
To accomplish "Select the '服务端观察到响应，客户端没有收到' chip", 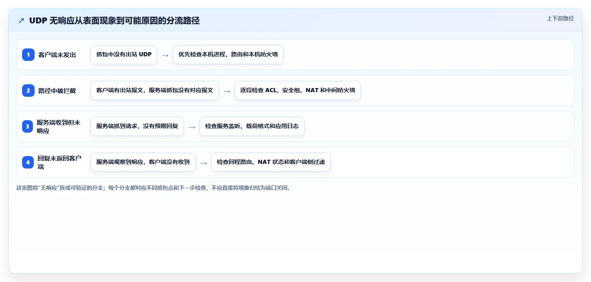I will pyautogui.click(x=143, y=162).
